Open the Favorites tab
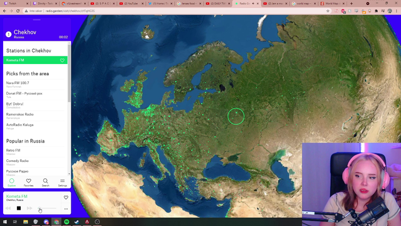The width and height of the screenshot is (401, 226). pos(28,182)
